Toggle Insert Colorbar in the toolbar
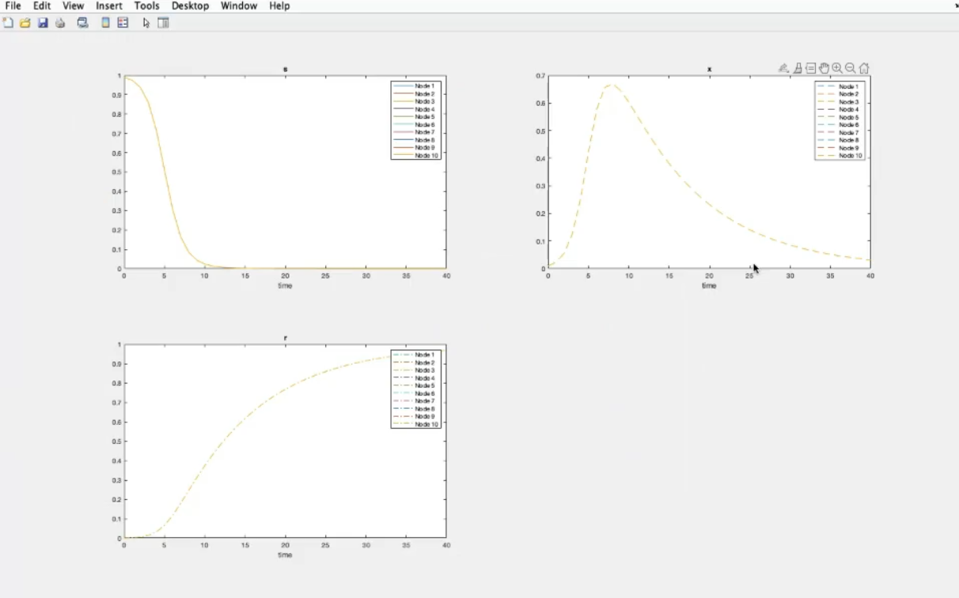Image resolution: width=959 pixels, height=598 pixels. pyautogui.click(x=105, y=23)
